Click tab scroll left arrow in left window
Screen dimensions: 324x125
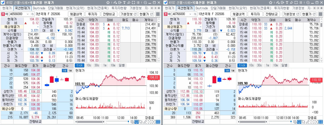pos(152,8)
